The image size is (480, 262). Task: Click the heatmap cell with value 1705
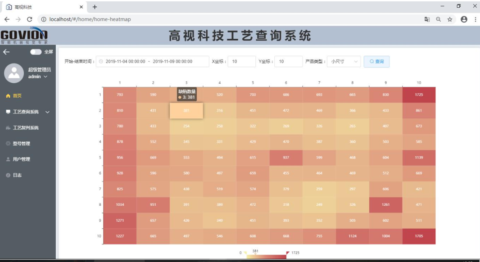(419, 236)
